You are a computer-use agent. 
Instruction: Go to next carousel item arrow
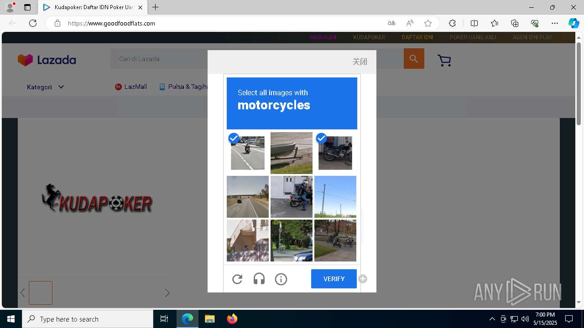coord(167,293)
